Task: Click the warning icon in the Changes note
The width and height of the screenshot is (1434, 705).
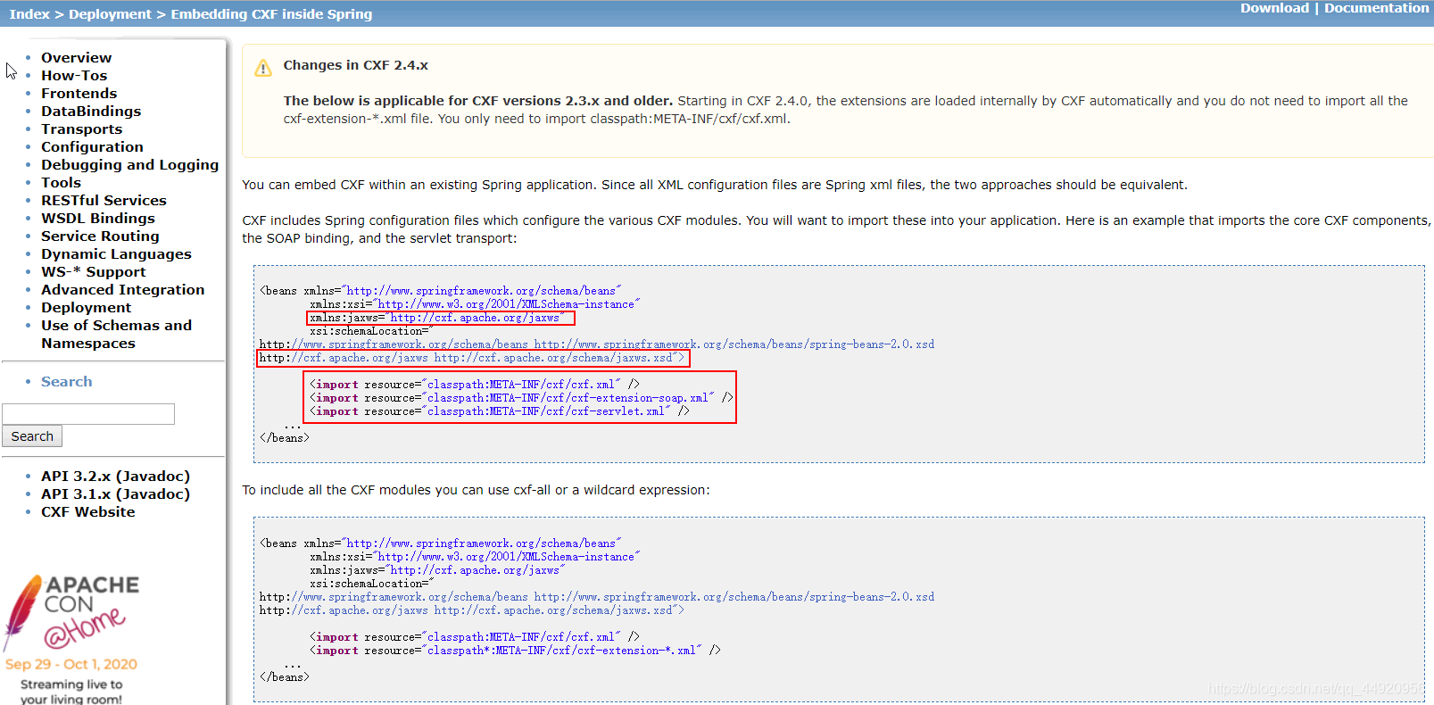Action: point(263,68)
